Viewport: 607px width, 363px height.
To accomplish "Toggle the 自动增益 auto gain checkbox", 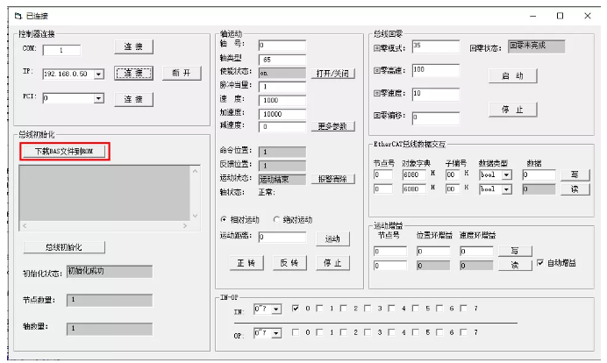I will 540,263.
